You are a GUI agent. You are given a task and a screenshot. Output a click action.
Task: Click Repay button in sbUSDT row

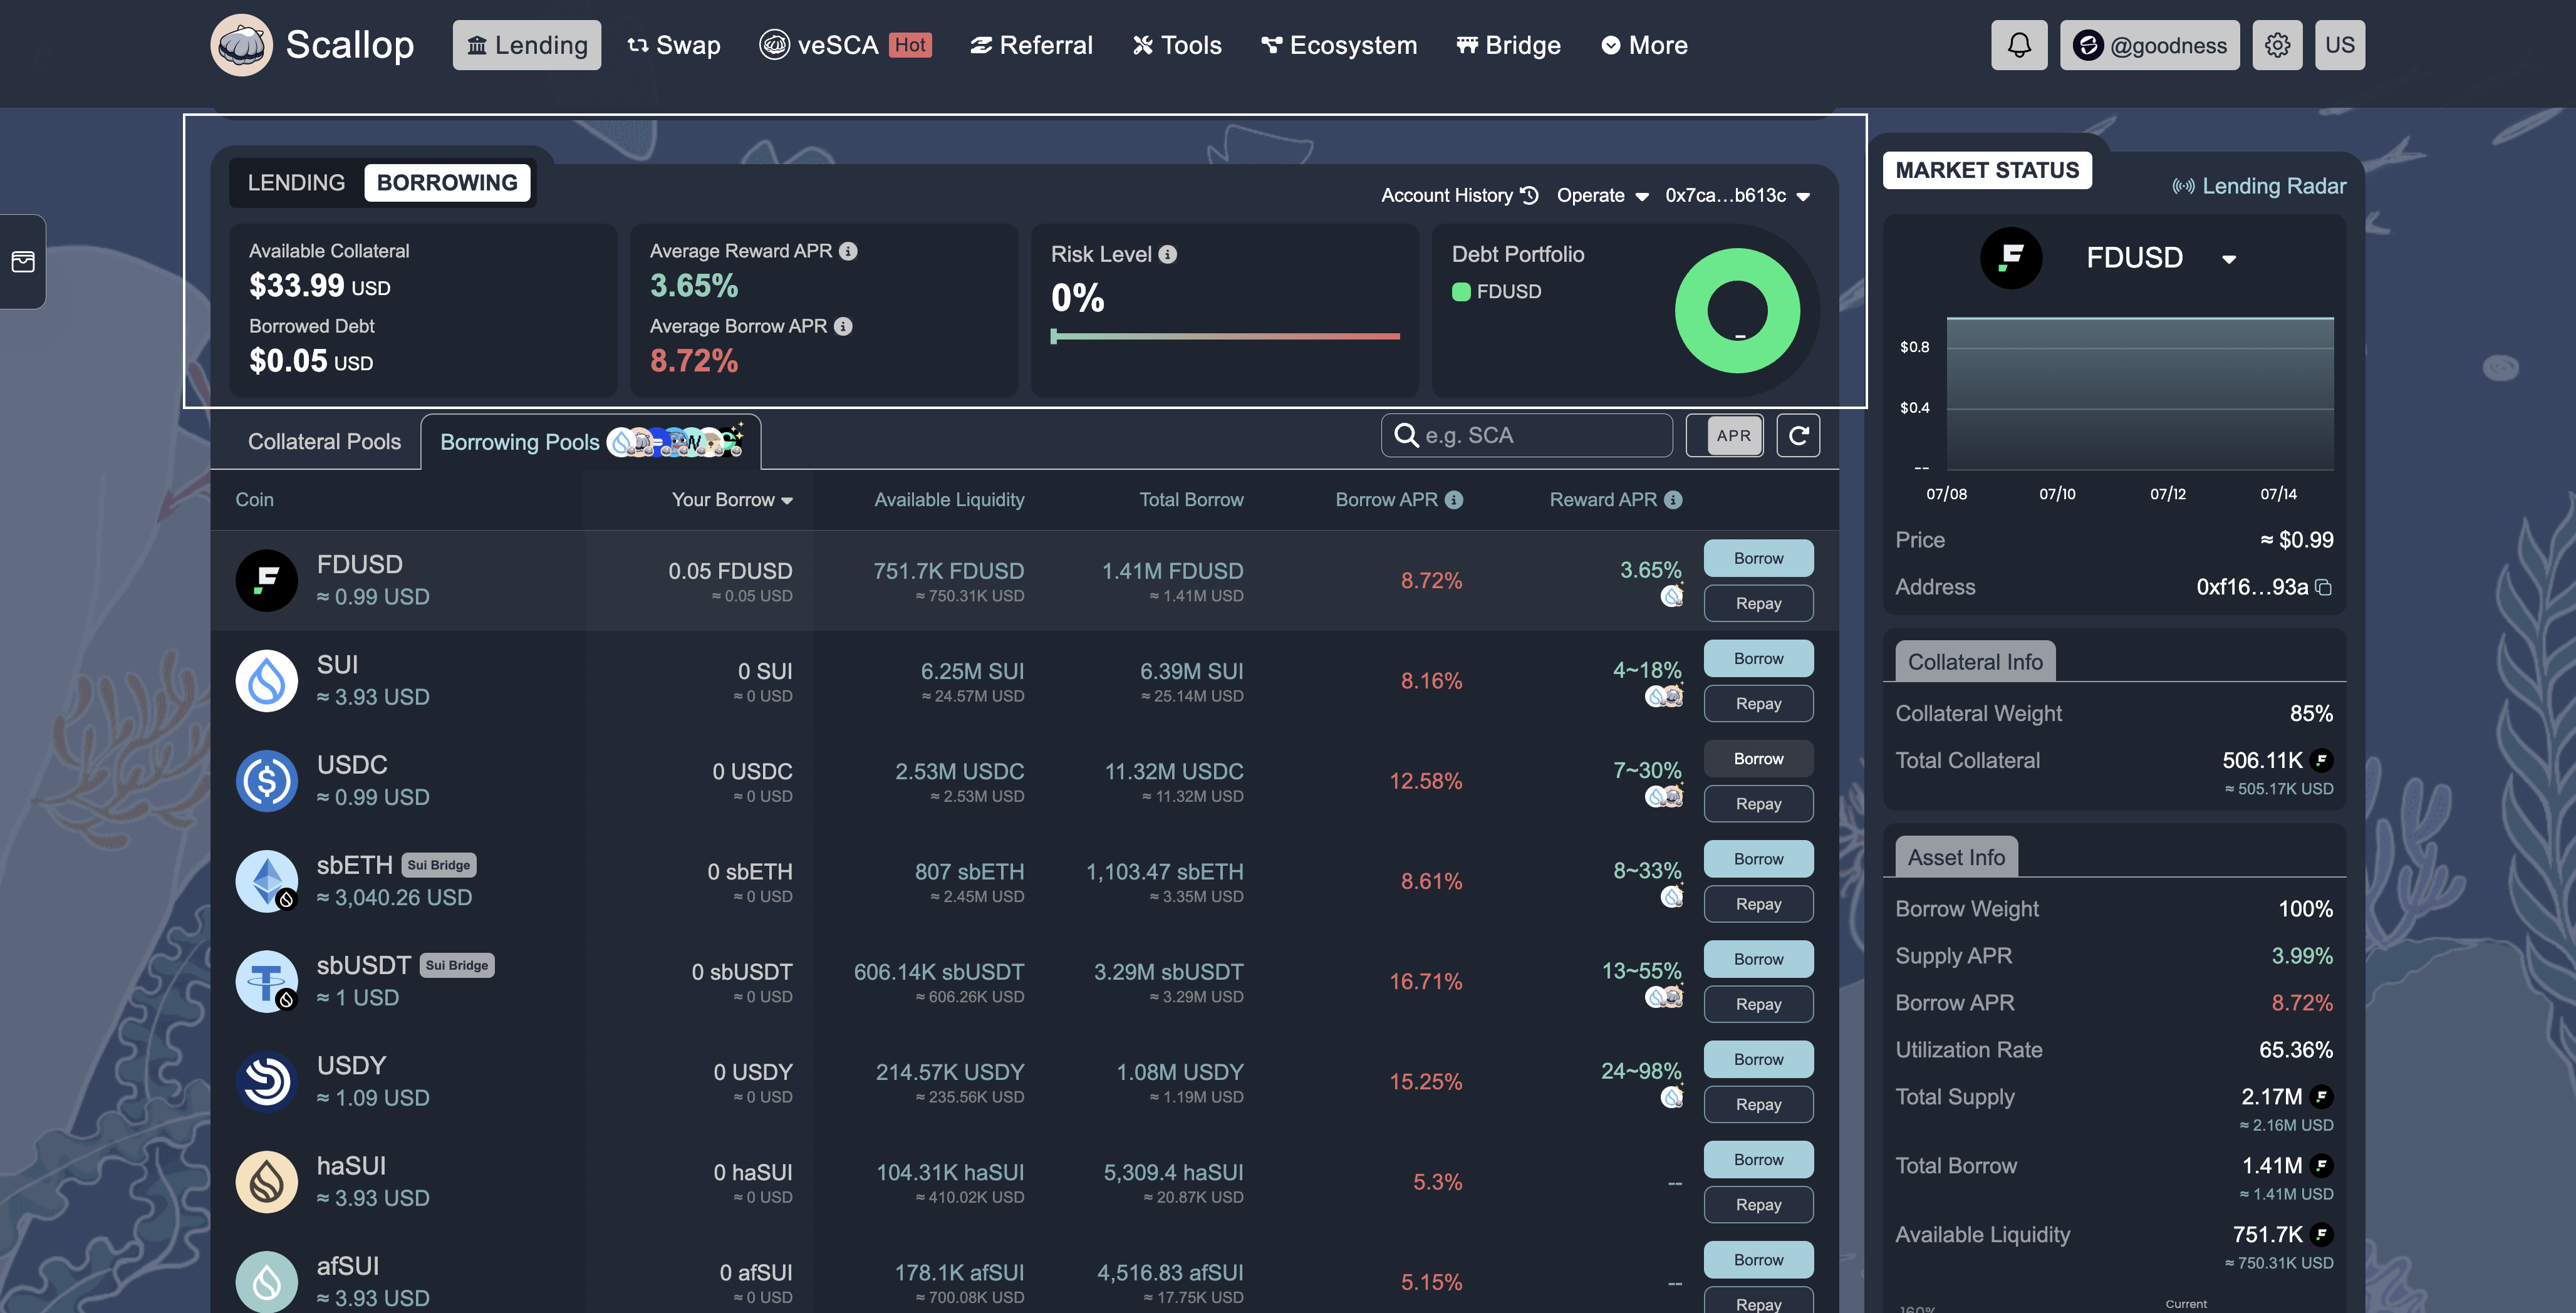coord(1758,1004)
